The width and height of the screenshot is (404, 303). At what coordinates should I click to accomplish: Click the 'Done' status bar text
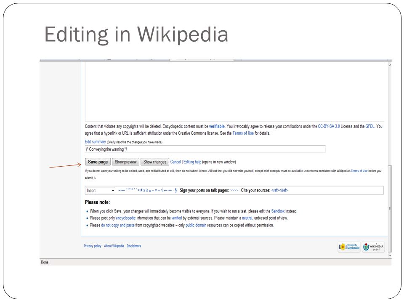tap(45, 262)
